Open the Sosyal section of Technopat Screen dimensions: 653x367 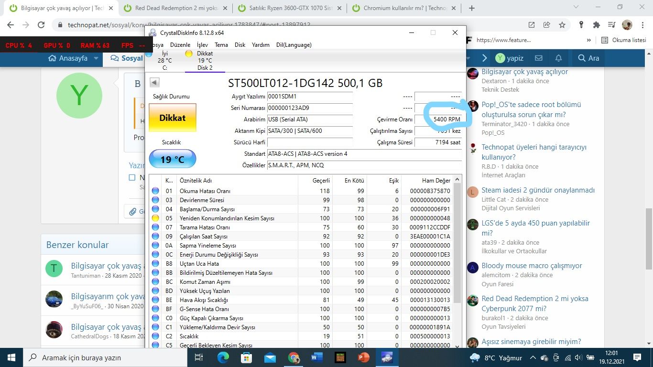pos(126,58)
